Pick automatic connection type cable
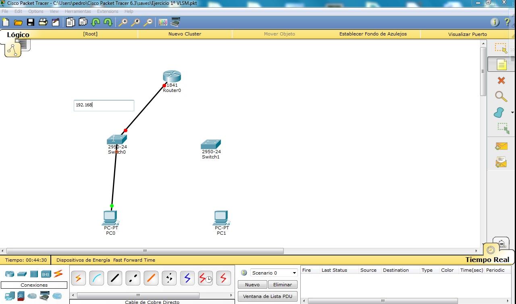This screenshot has height=304, width=516. coord(79,278)
